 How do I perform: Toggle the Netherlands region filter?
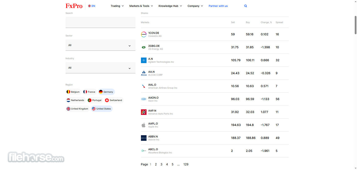pyautogui.click(x=75, y=100)
